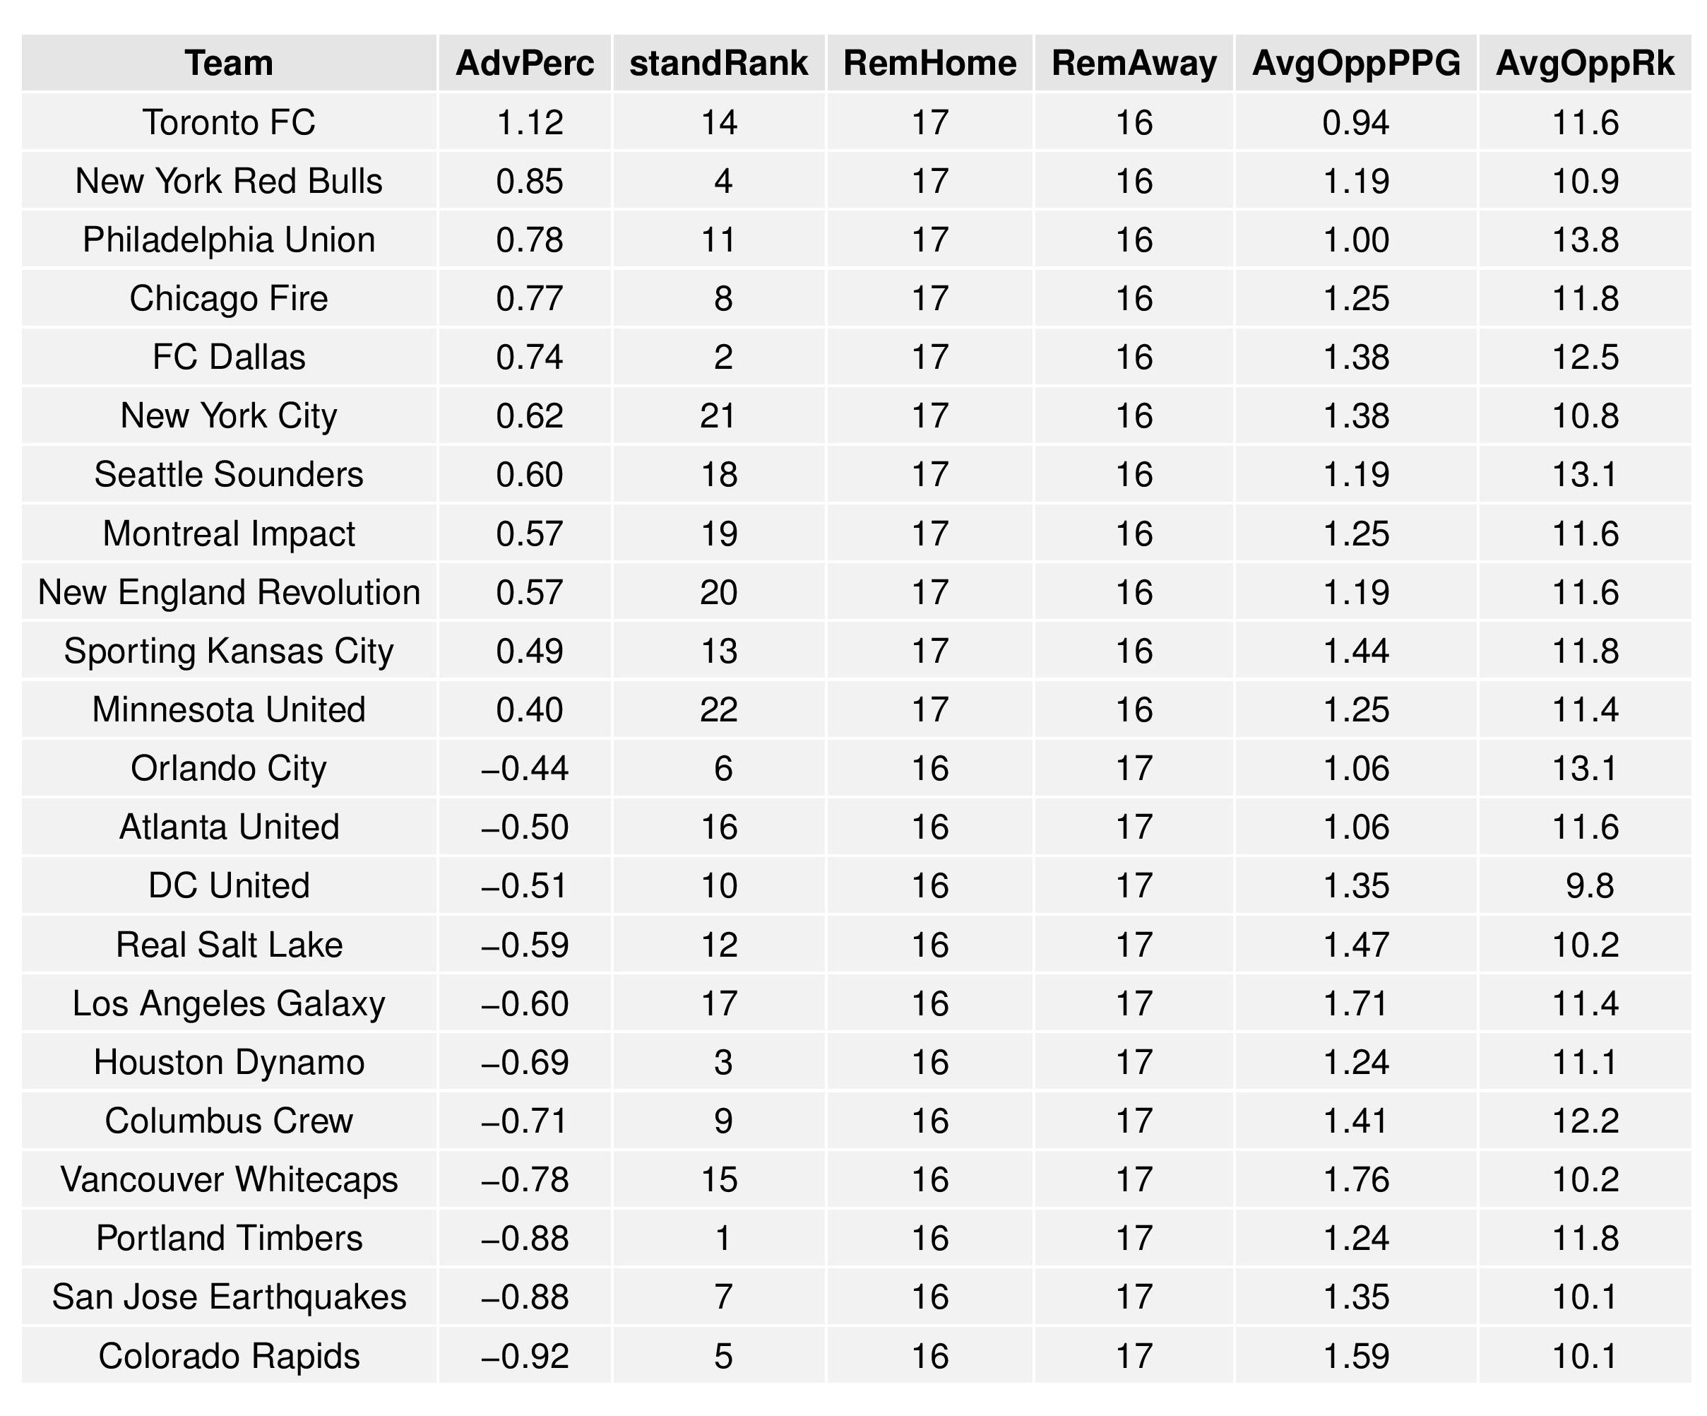1707x1416 pixels.
Task: Select the RemAway column header
Action: coord(1134,64)
